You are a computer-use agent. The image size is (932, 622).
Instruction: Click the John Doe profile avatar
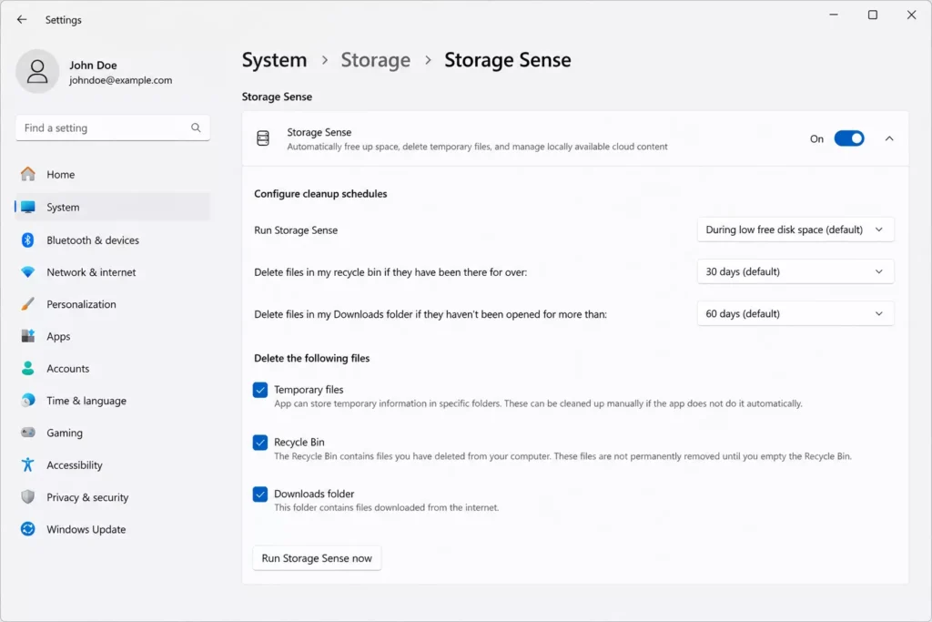pos(36,71)
